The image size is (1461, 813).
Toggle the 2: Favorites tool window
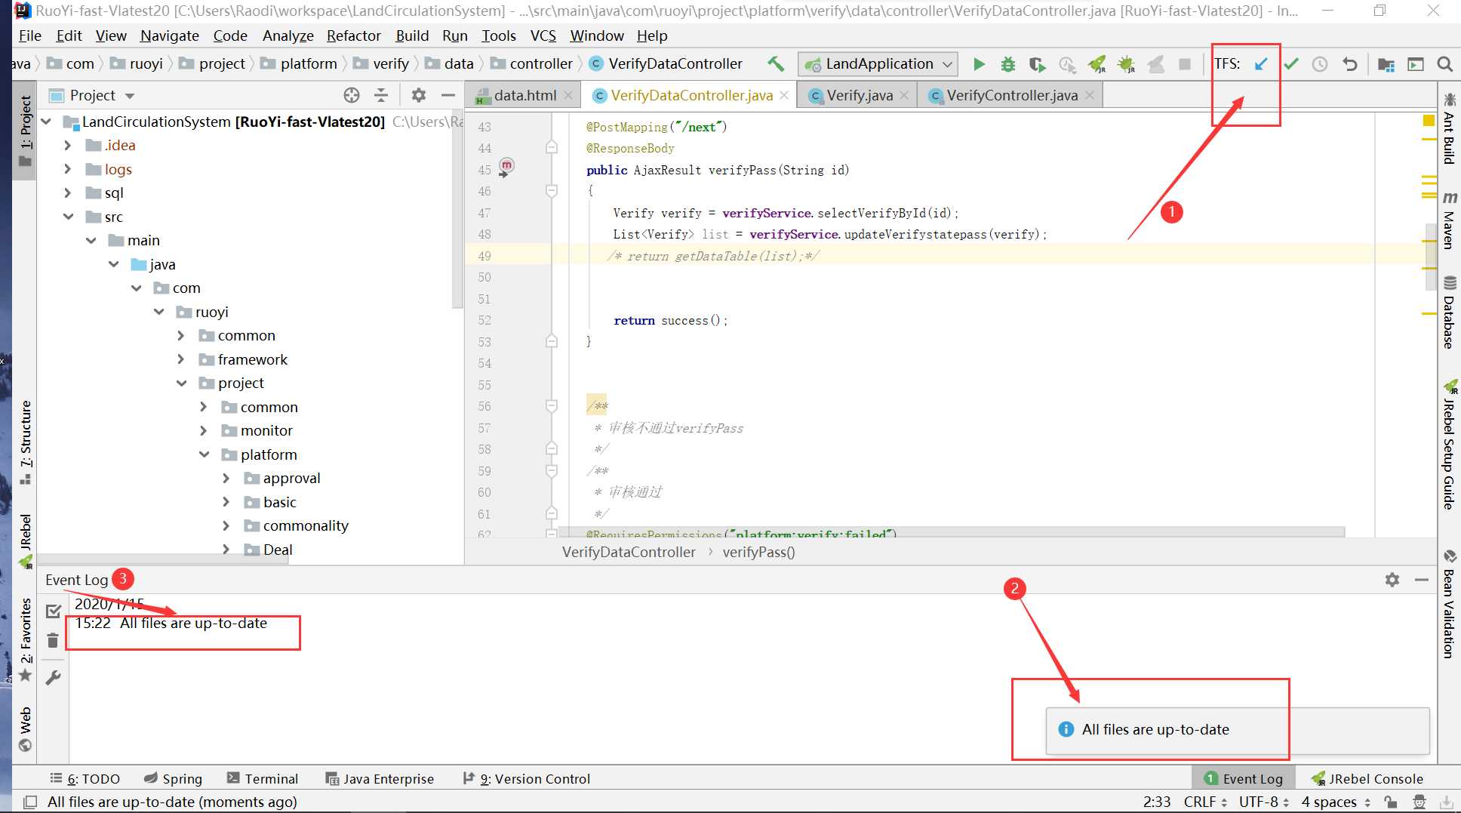pos(25,639)
